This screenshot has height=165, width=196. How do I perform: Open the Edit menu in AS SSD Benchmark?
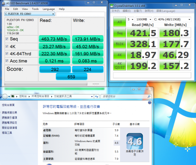pyautogui.click(x=16, y=9)
